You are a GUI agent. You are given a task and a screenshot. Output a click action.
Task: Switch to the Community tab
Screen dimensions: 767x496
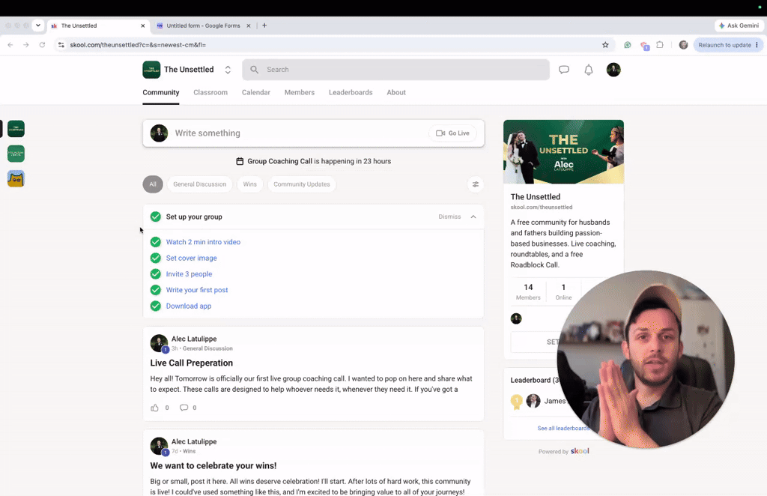(161, 92)
